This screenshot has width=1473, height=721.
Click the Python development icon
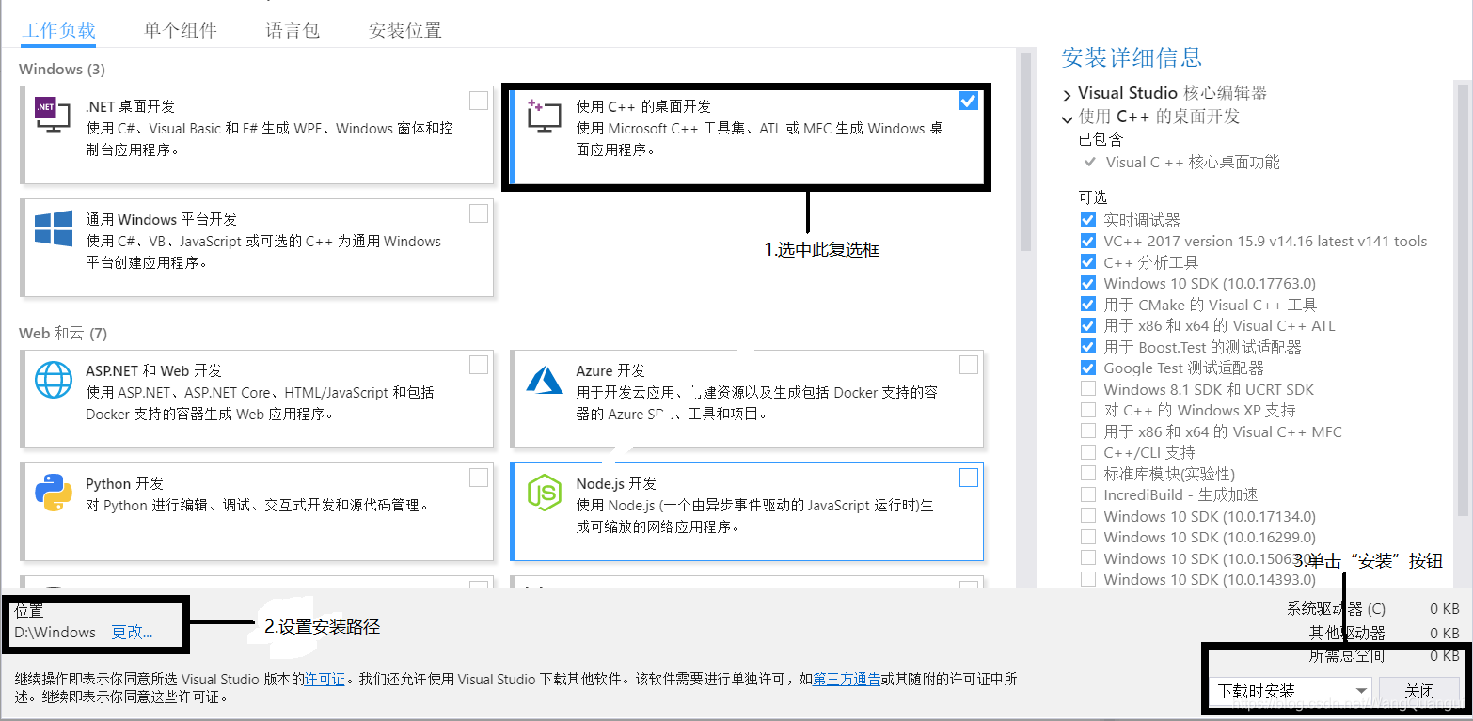[x=54, y=493]
